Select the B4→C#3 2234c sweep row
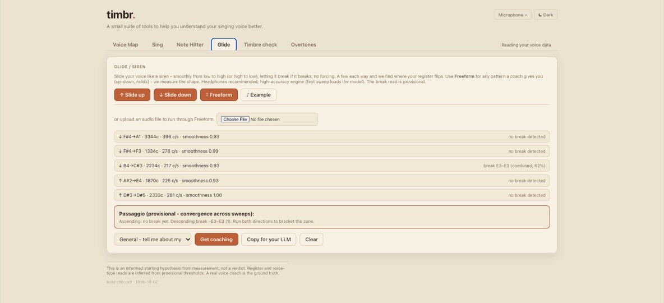This screenshot has width=664, height=303. (x=331, y=166)
